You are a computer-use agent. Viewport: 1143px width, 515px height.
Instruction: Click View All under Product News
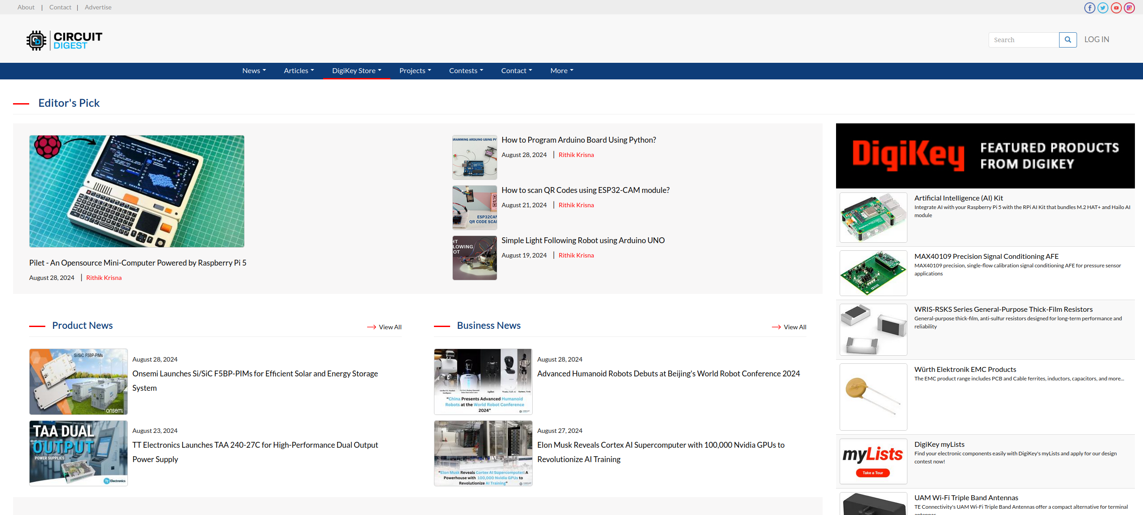pos(390,326)
